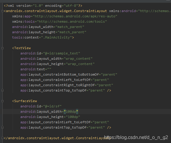Click TextView layout_height "wrap_content" value
Image resolution: width=171 pixels, height=143 pixels.
point(80,64)
